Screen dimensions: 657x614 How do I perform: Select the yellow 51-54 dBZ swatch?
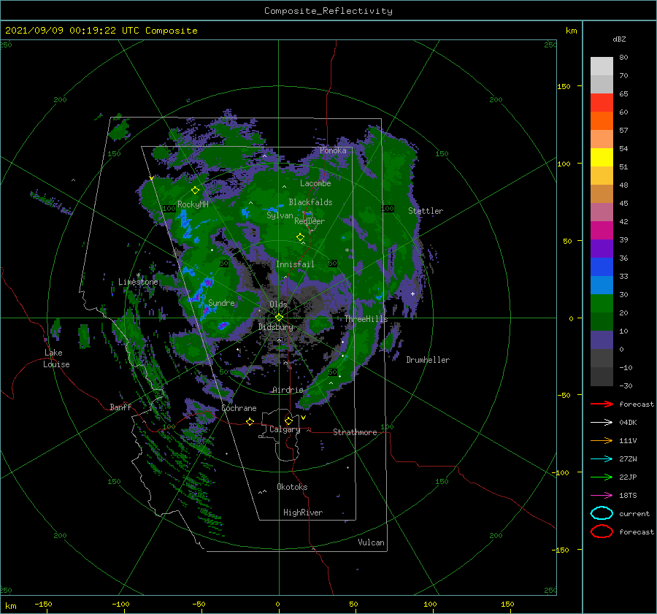point(602,158)
